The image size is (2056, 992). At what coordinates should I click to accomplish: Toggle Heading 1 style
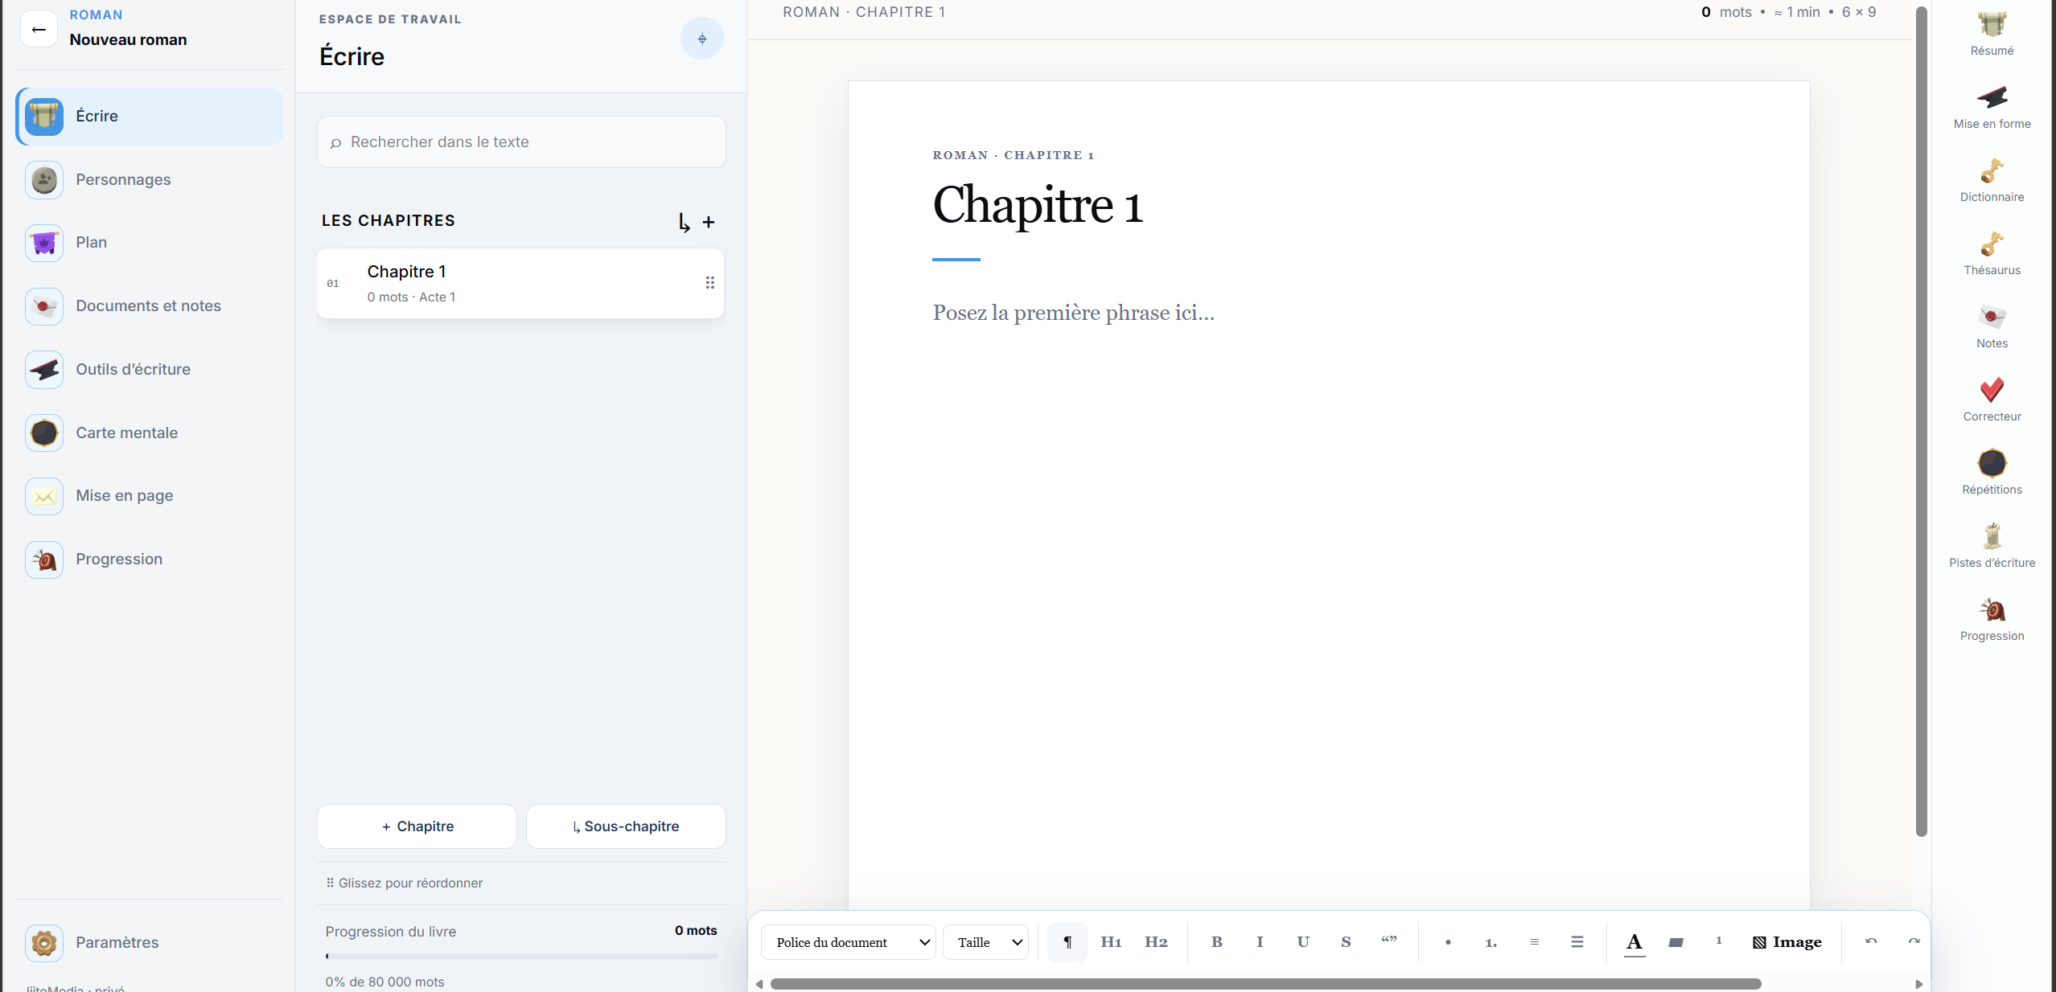pos(1111,942)
